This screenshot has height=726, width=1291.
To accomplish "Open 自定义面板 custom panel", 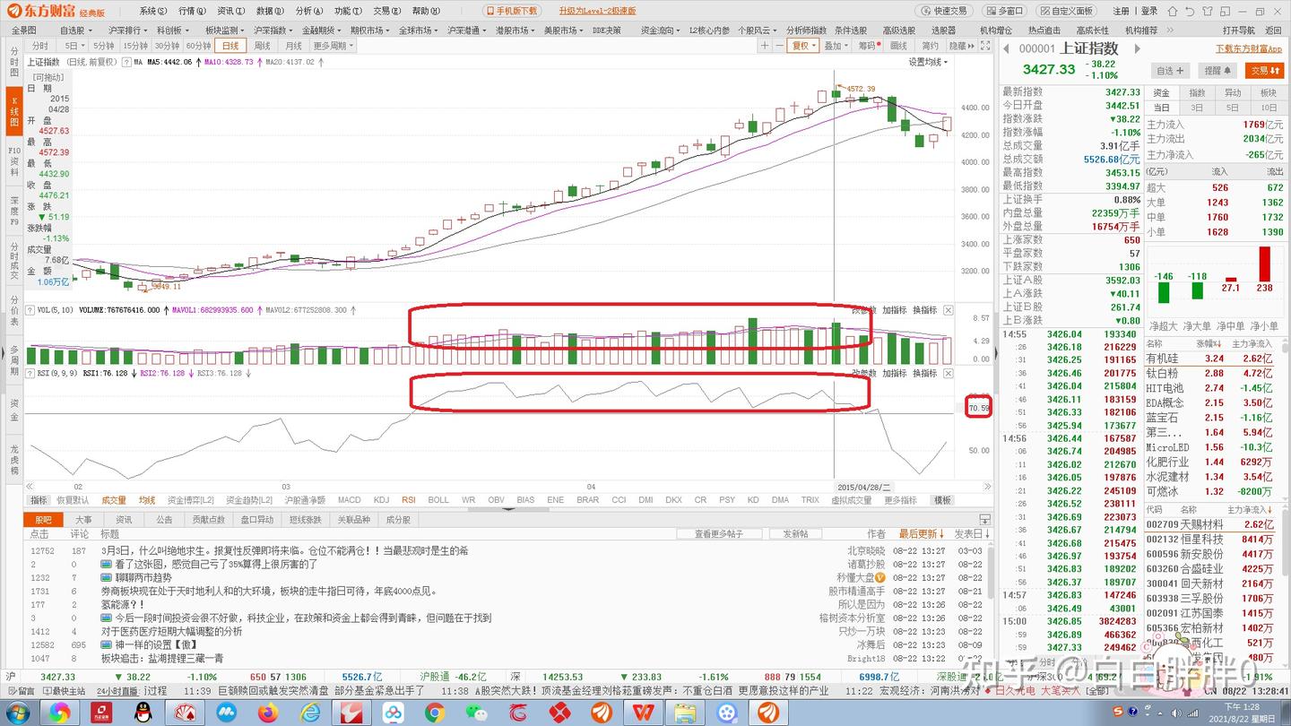I will (x=1067, y=11).
